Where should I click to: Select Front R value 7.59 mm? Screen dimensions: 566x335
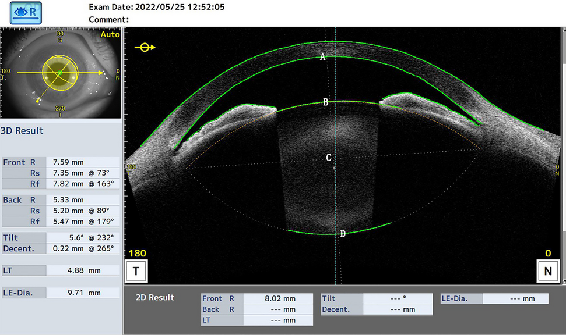pos(83,162)
